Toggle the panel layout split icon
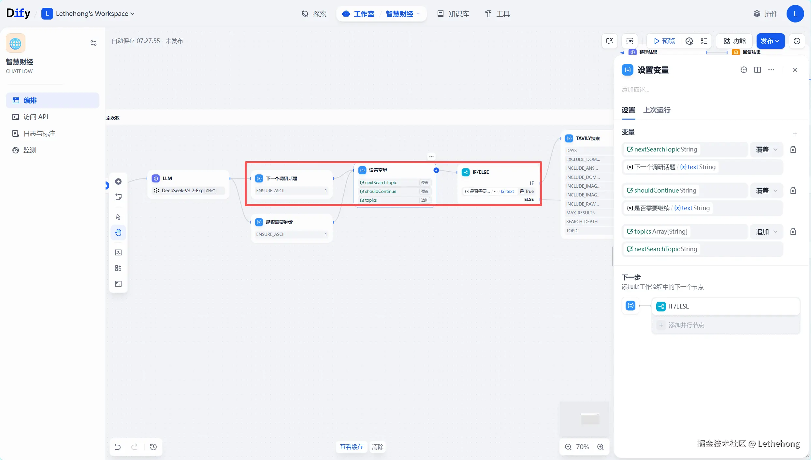This screenshot has height=460, width=811. point(757,70)
